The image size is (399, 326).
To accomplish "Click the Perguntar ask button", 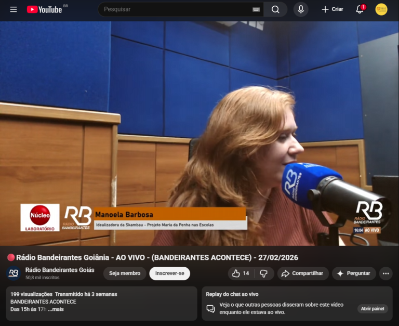I will pos(354,273).
